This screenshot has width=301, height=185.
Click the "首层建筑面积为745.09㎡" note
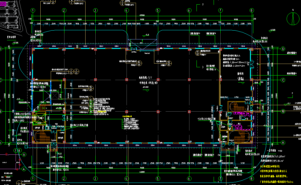(x=273, y=157)
